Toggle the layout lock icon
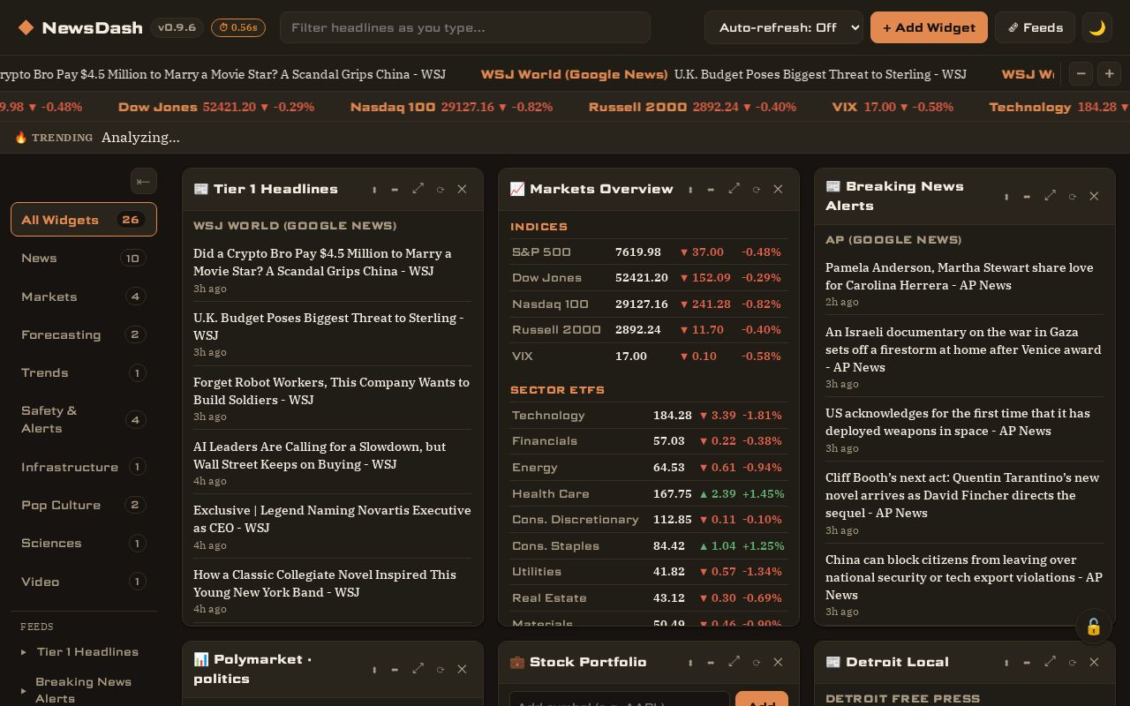Viewport: 1130px width, 706px height. pos(1093,627)
